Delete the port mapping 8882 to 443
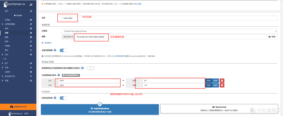This screenshot has width=283, height=116. 222,85
